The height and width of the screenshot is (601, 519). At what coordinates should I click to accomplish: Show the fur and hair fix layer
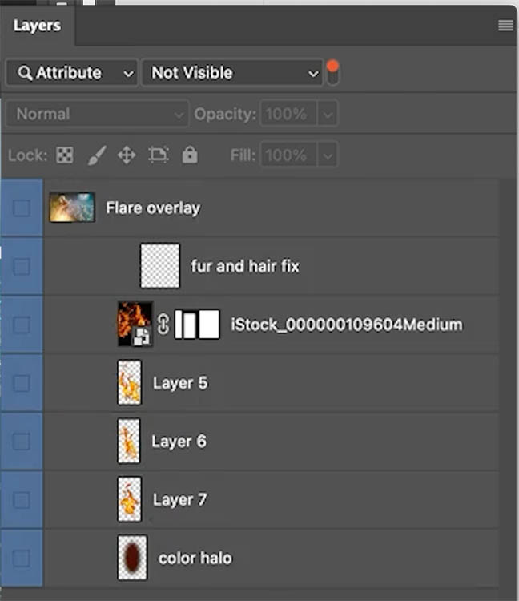[x=22, y=266]
